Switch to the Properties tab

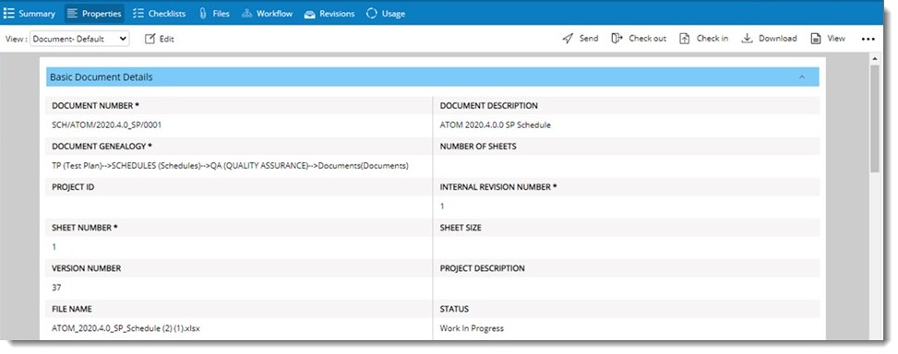pyautogui.click(x=94, y=13)
